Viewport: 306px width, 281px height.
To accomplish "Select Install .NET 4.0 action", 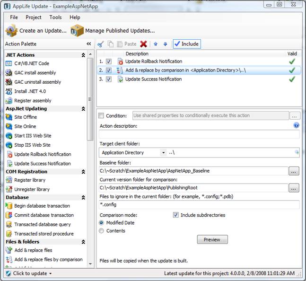I will click(x=26, y=91).
